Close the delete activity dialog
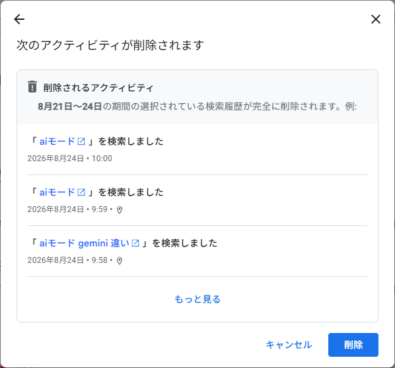Image resolution: width=395 pixels, height=368 pixels. [x=376, y=19]
